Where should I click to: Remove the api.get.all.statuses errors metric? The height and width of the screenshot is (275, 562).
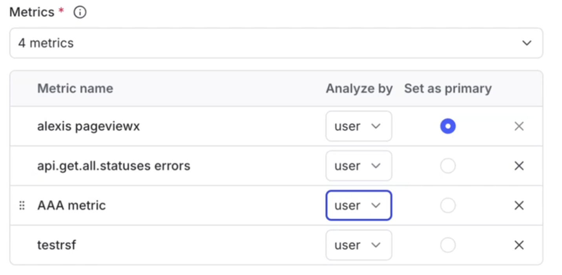(519, 166)
